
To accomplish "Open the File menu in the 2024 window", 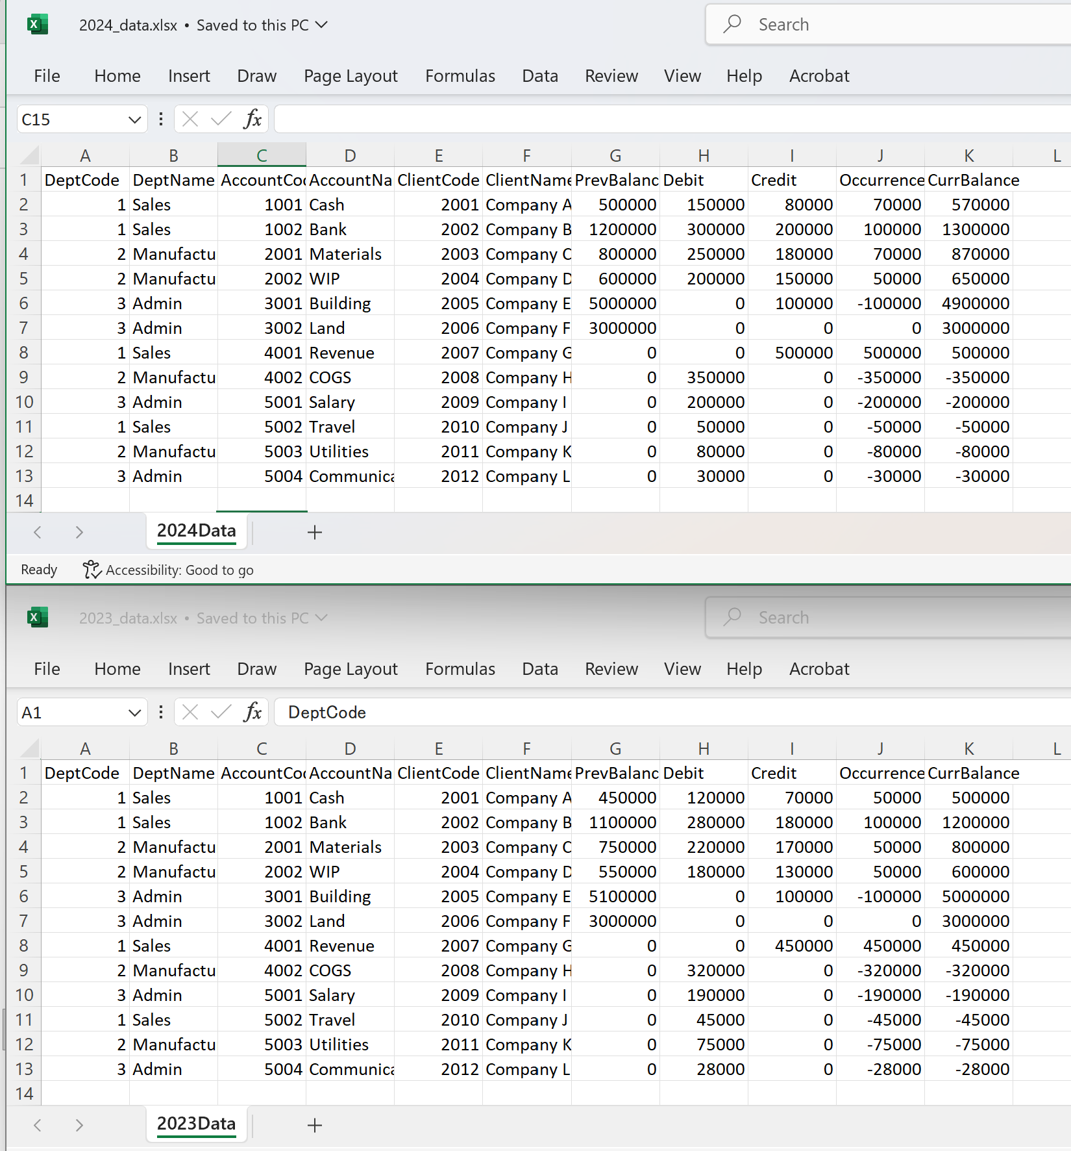I will [47, 76].
